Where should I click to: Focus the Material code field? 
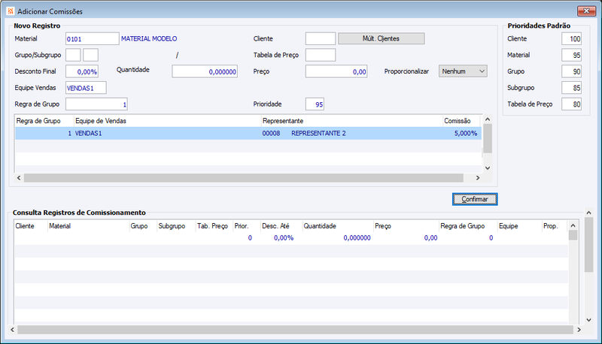coord(92,39)
